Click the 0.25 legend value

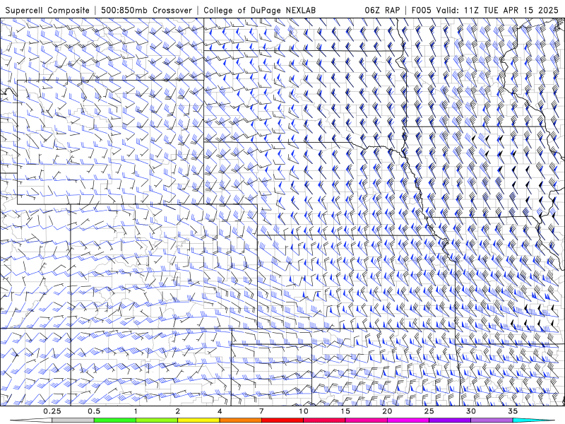52,411
